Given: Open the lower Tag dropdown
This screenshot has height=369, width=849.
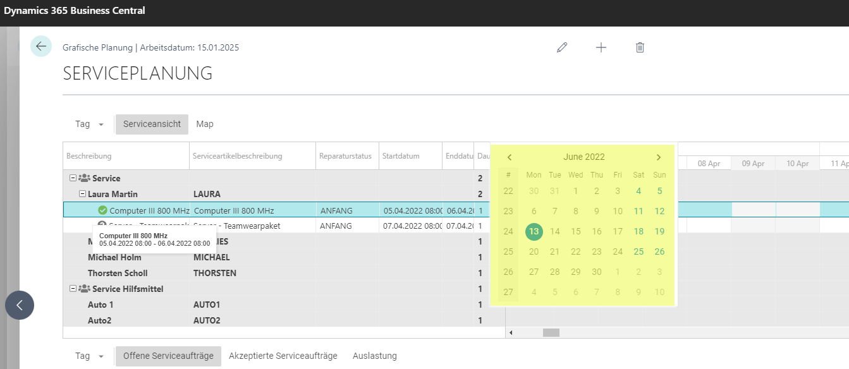Looking at the screenshot, I should point(89,356).
